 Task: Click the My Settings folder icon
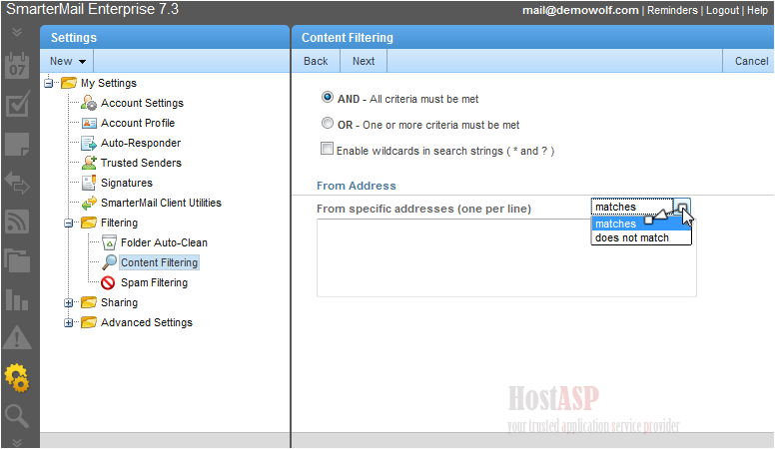69,83
